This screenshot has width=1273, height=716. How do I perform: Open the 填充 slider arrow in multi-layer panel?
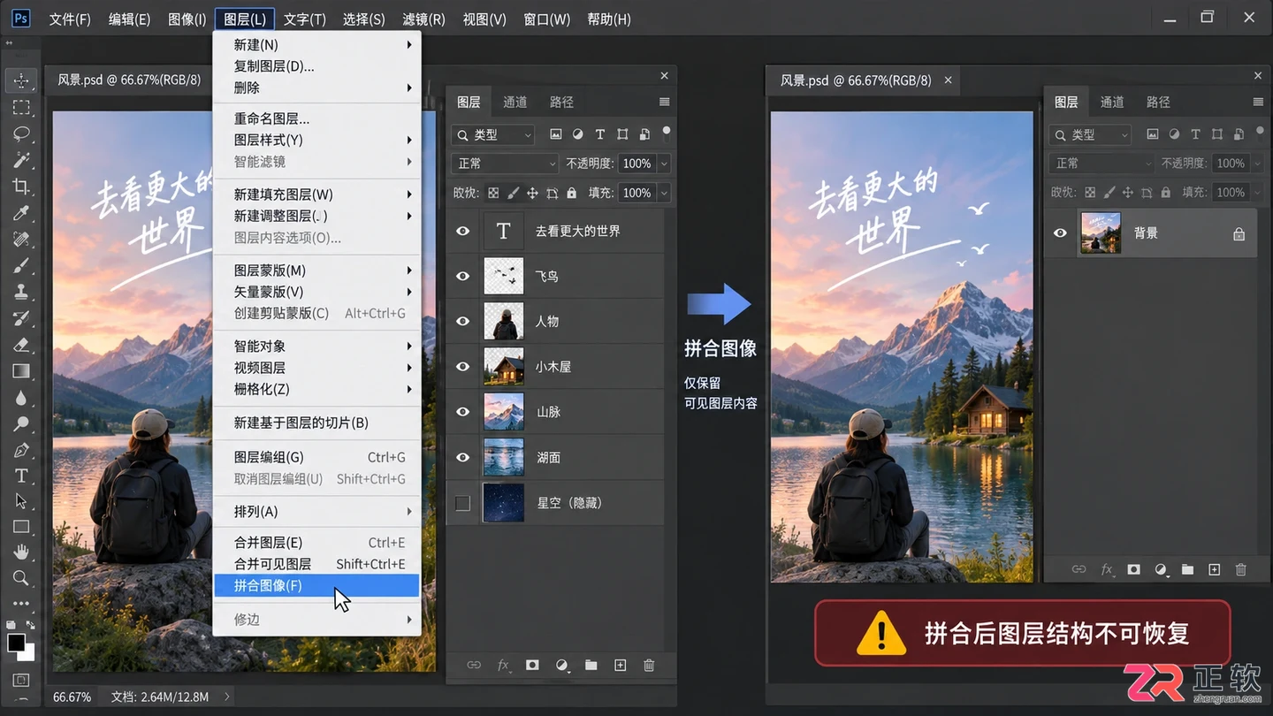tap(664, 193)
